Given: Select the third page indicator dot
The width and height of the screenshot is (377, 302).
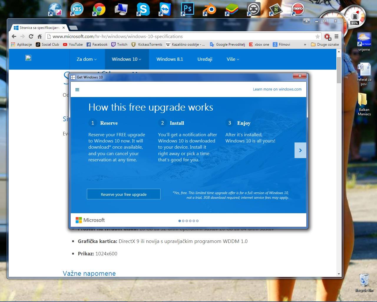Looking at the screenshot, I should click(x=187, y=221).
